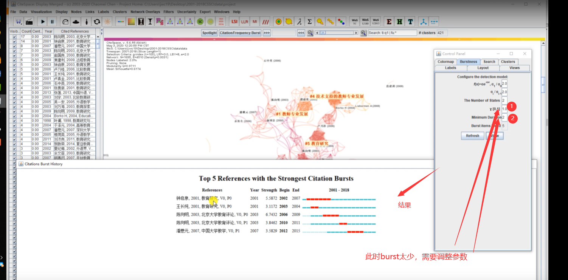Click the Spotlight button
Viewport: 568px width, 280px height.
click(210, 33)
